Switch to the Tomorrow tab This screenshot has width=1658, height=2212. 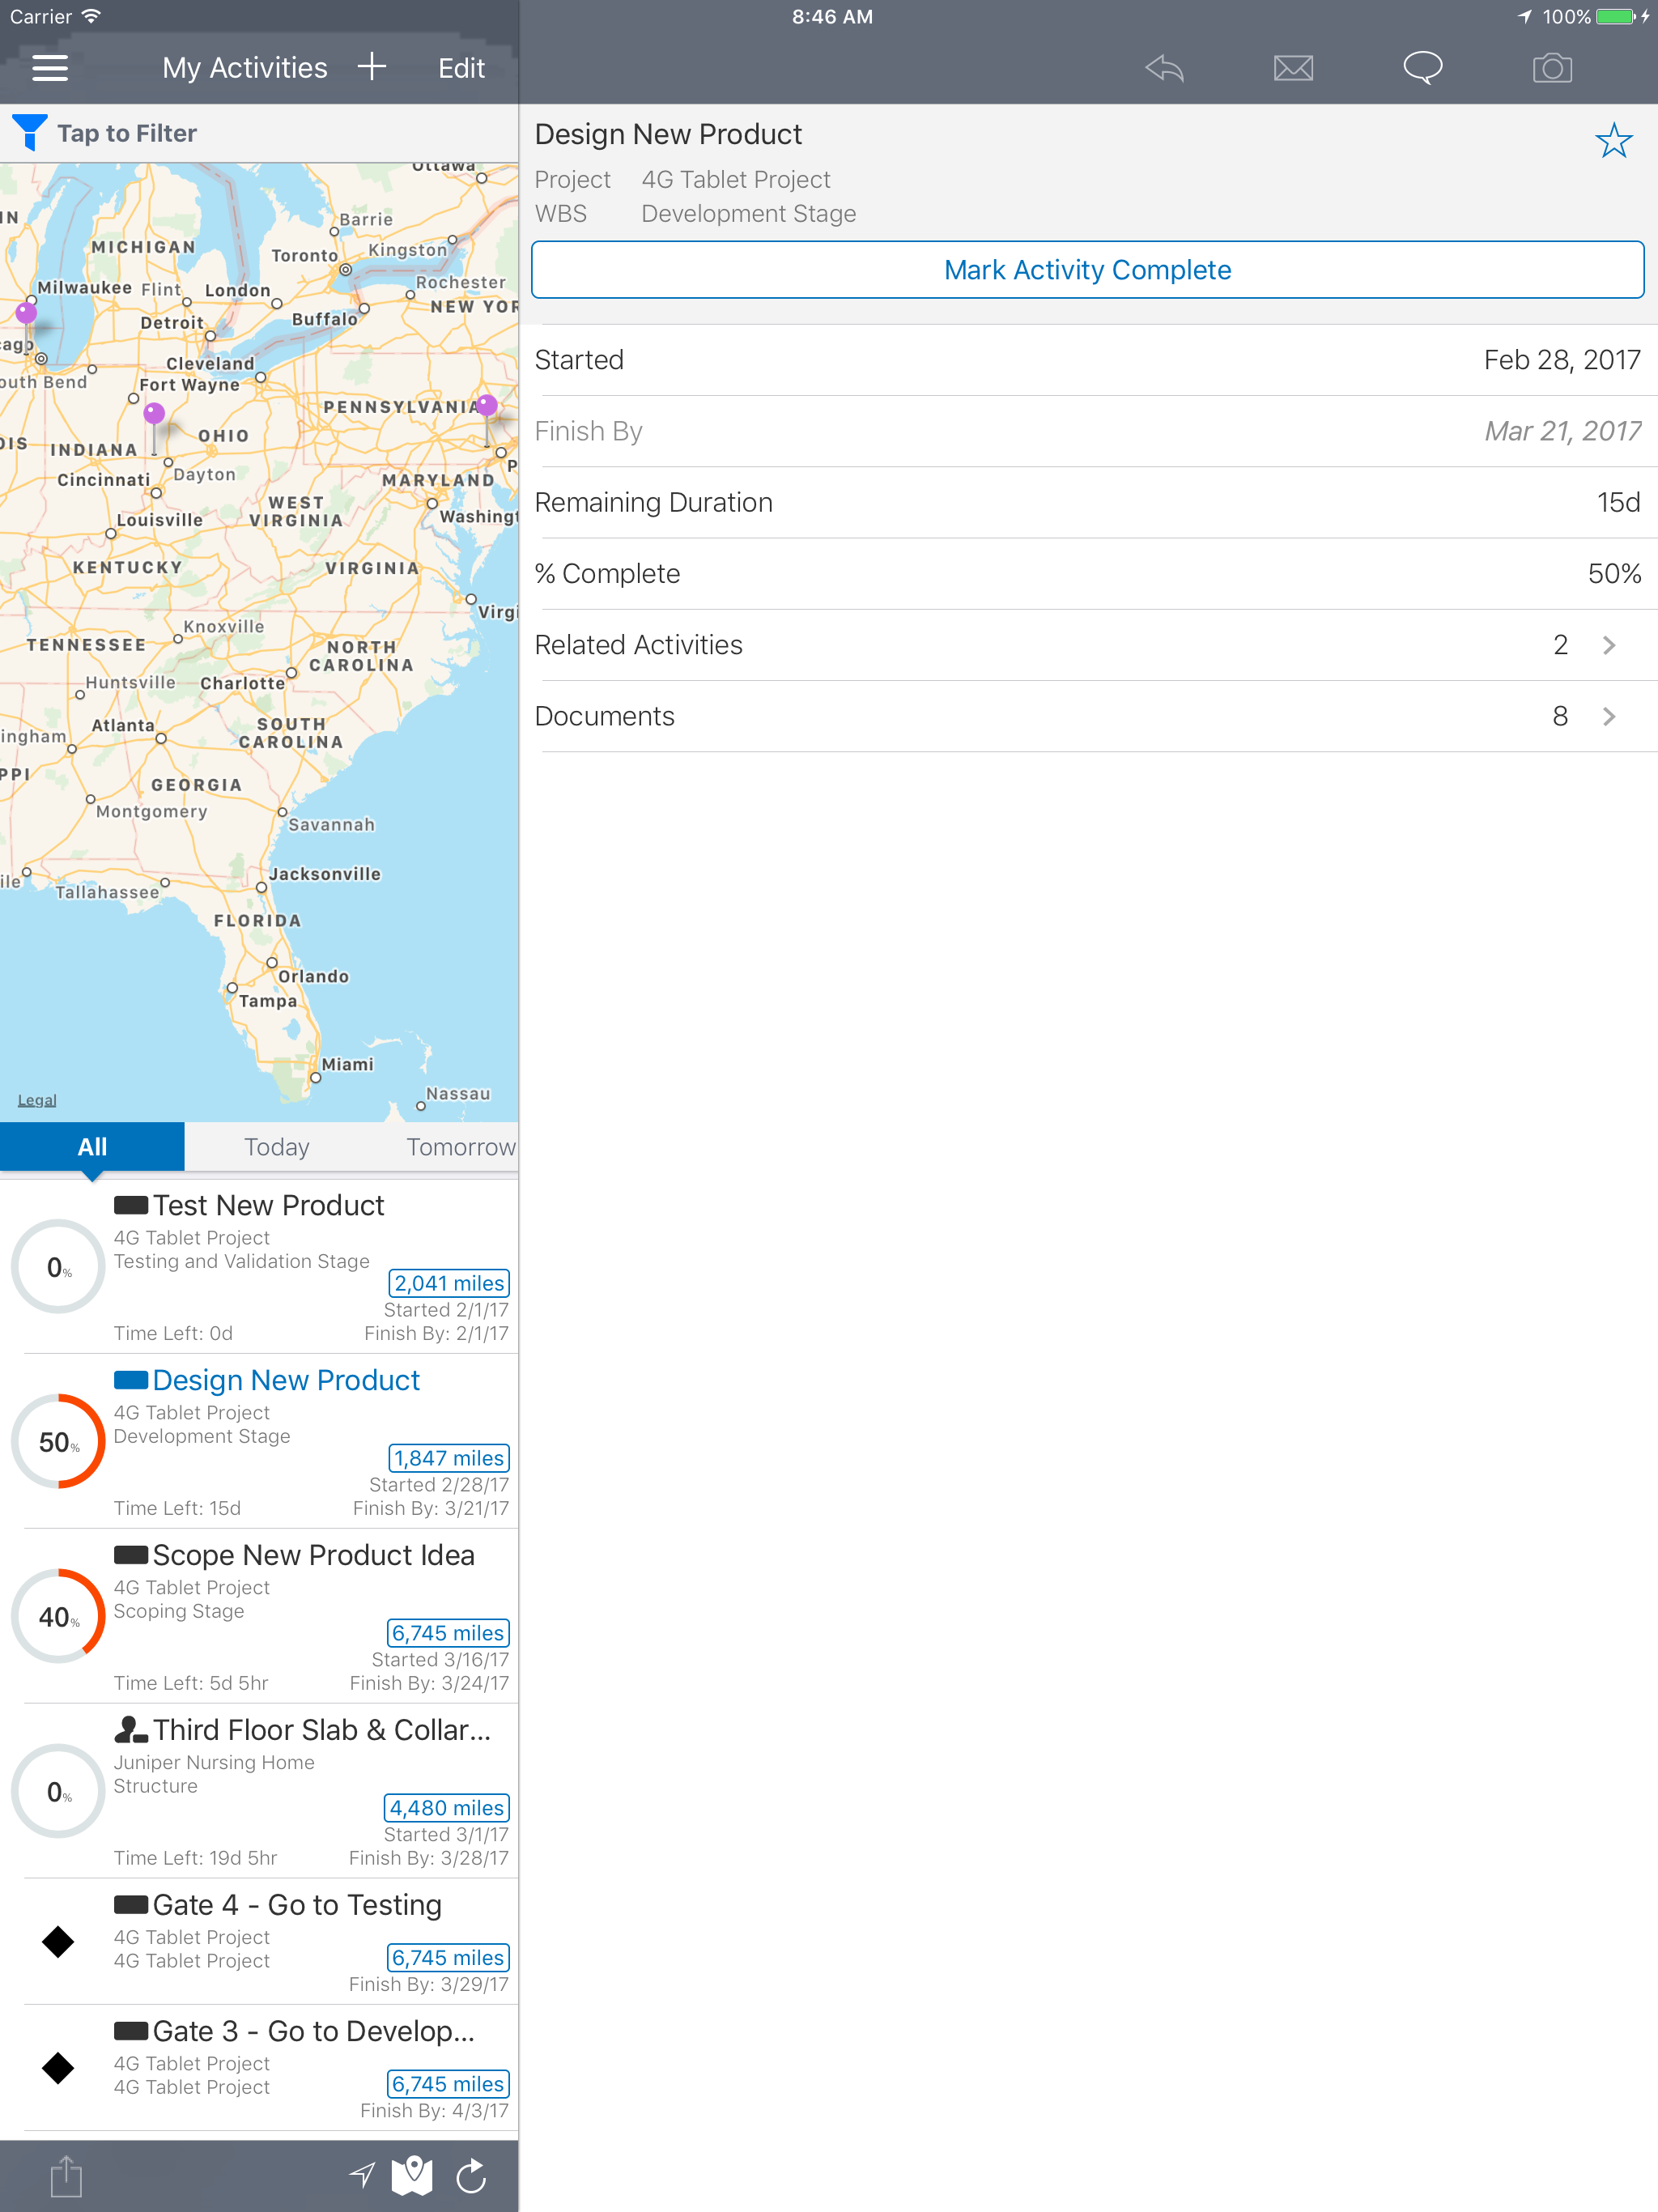[460, 1147]
